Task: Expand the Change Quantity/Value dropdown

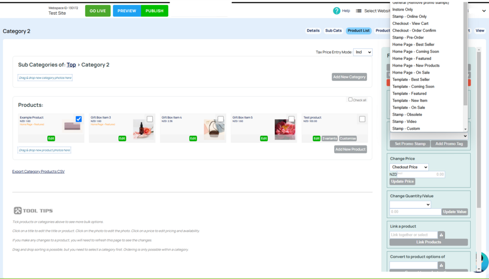Action: 410,204
